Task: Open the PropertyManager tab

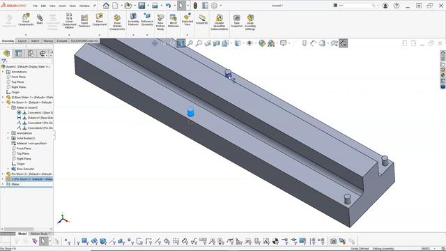Action: point(19,53)
